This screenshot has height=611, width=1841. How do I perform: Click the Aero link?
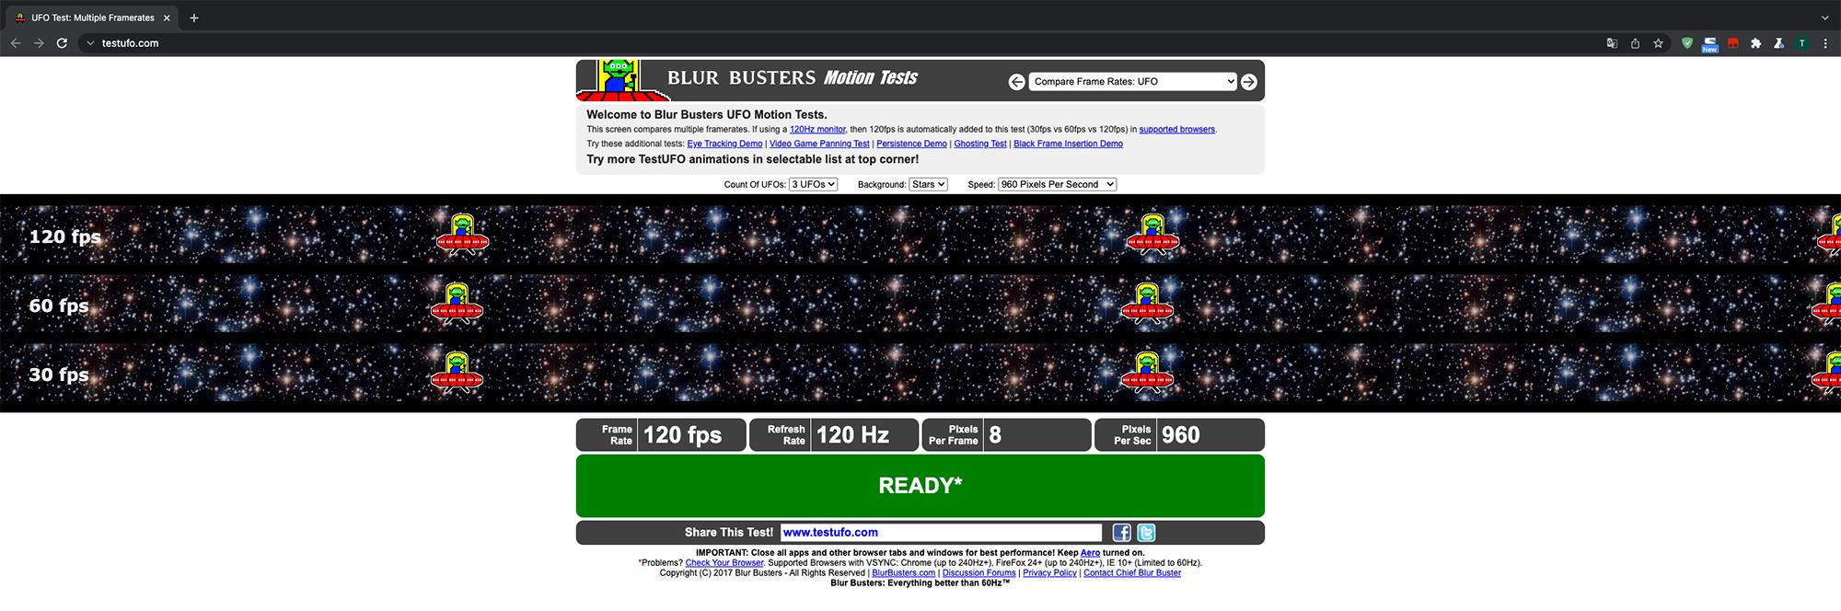tap(1090, 553)
